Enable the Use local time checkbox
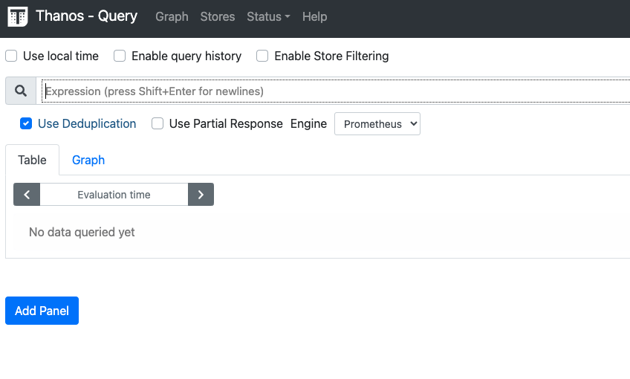The width and height of the screenshot is (630, 379). coord(11,56)
